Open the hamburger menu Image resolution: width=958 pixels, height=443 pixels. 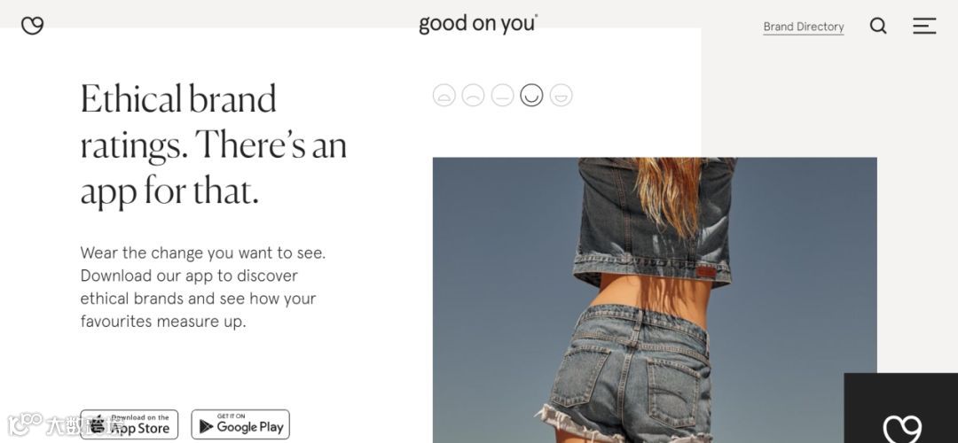(x=924, y=26)
